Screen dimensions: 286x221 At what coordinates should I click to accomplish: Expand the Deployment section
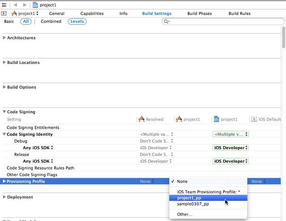[4, 197]
